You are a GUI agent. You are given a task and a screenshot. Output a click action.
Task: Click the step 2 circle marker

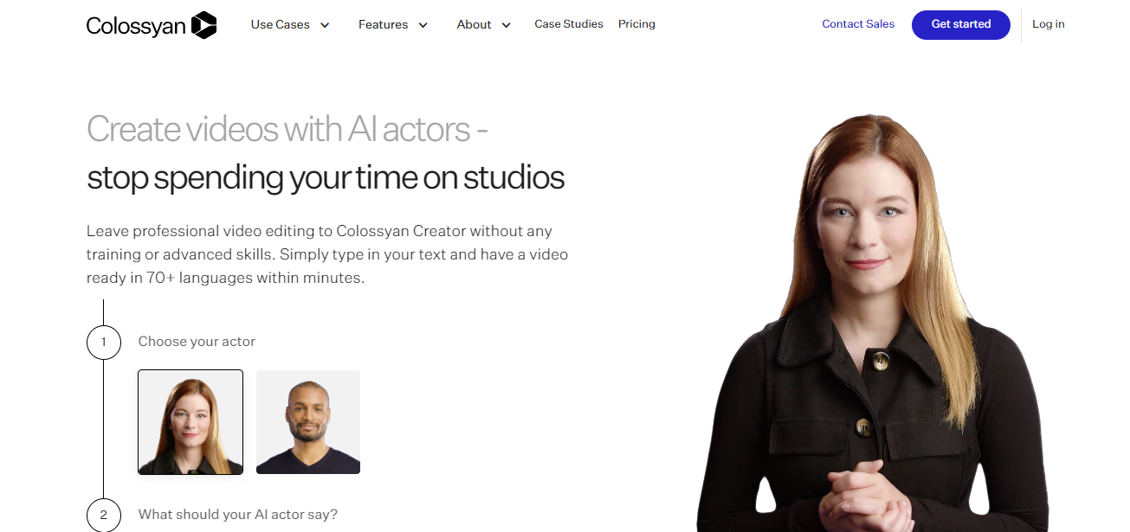pos(104,515)
